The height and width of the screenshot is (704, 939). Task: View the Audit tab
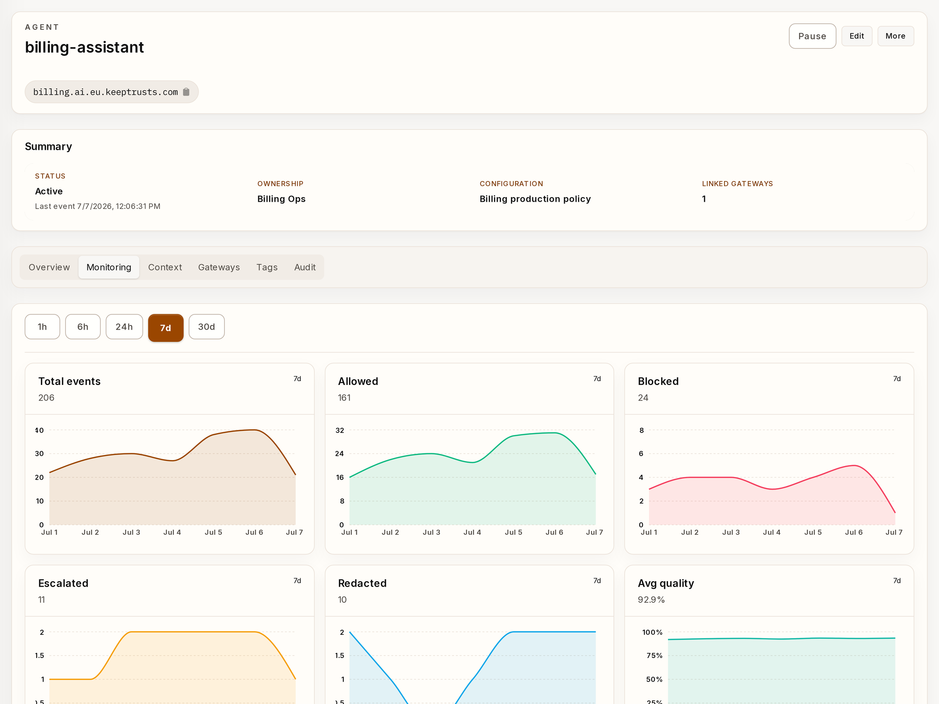(x=305, y=267)
